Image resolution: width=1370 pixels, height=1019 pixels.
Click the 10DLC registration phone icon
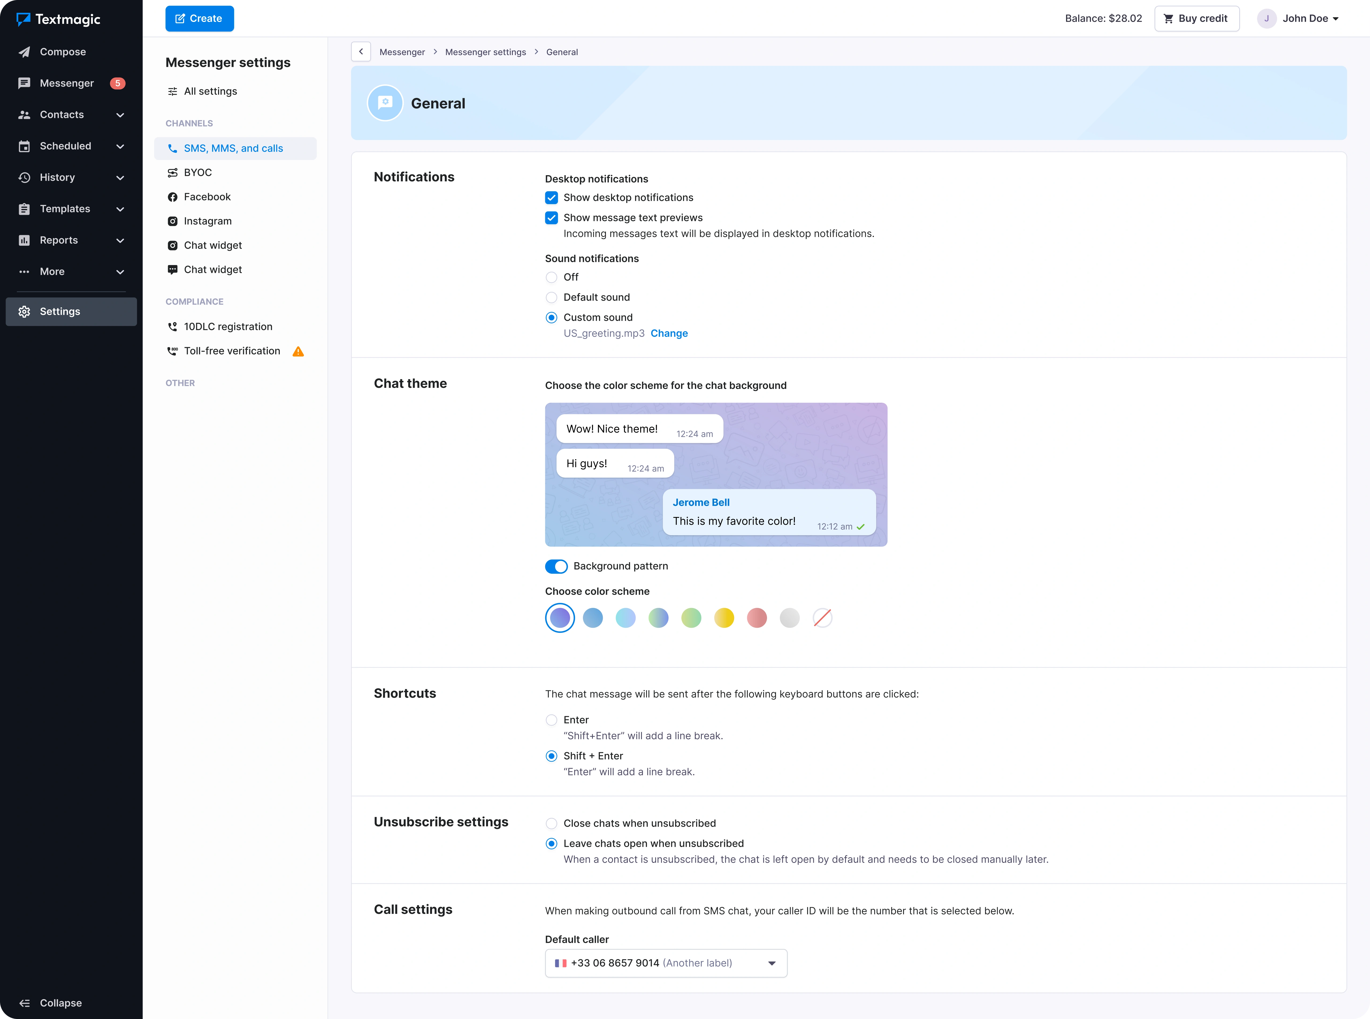pos(173,327)
